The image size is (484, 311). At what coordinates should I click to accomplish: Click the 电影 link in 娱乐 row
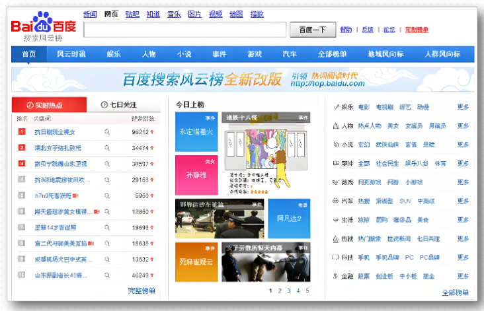point(364,107)
